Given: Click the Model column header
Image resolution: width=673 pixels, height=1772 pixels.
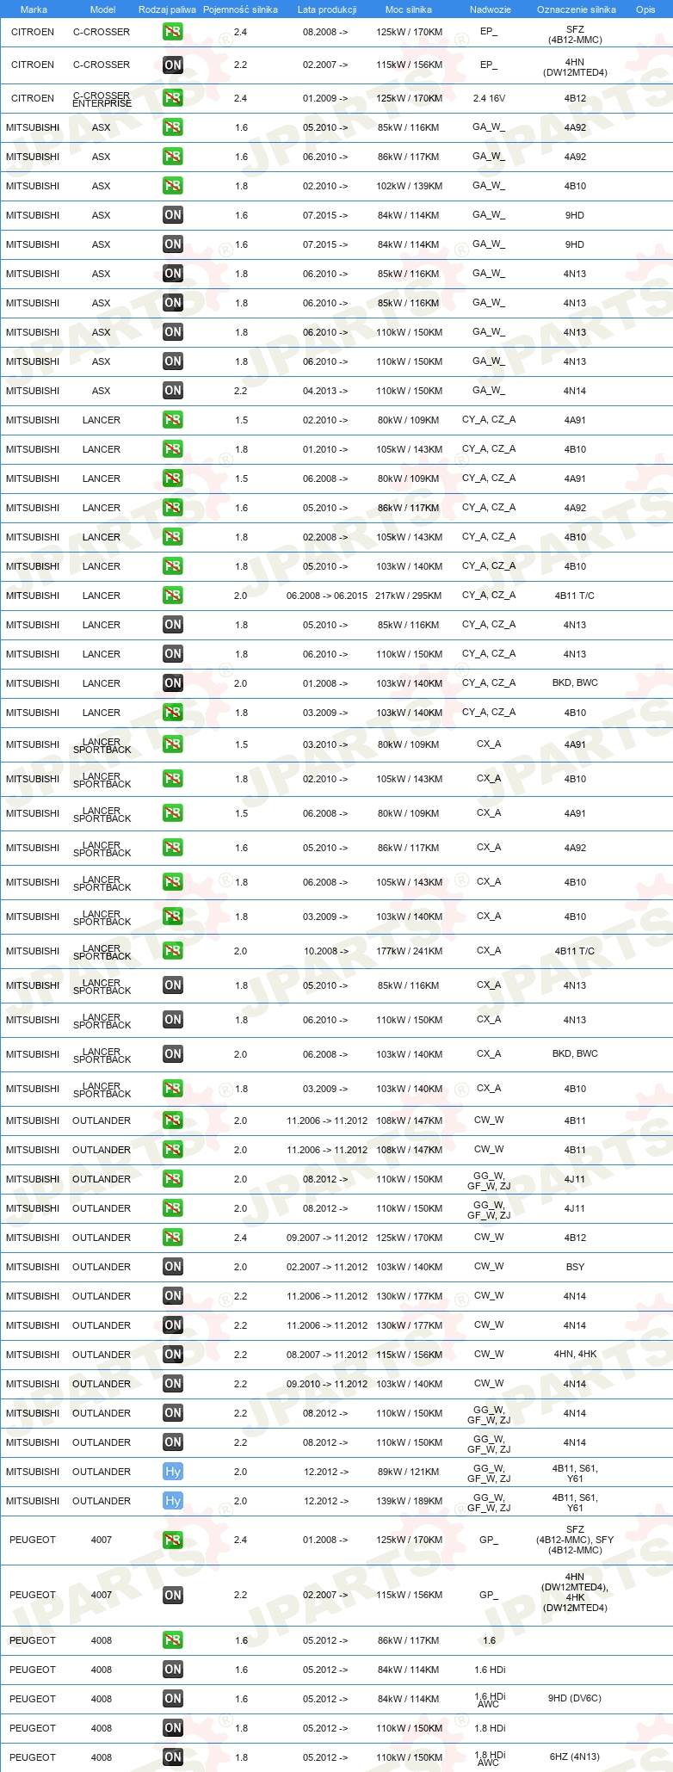Looking at the screenshot, I should (103, 9).
